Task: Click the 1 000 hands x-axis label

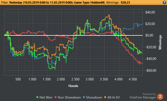Action: point(32,79)
